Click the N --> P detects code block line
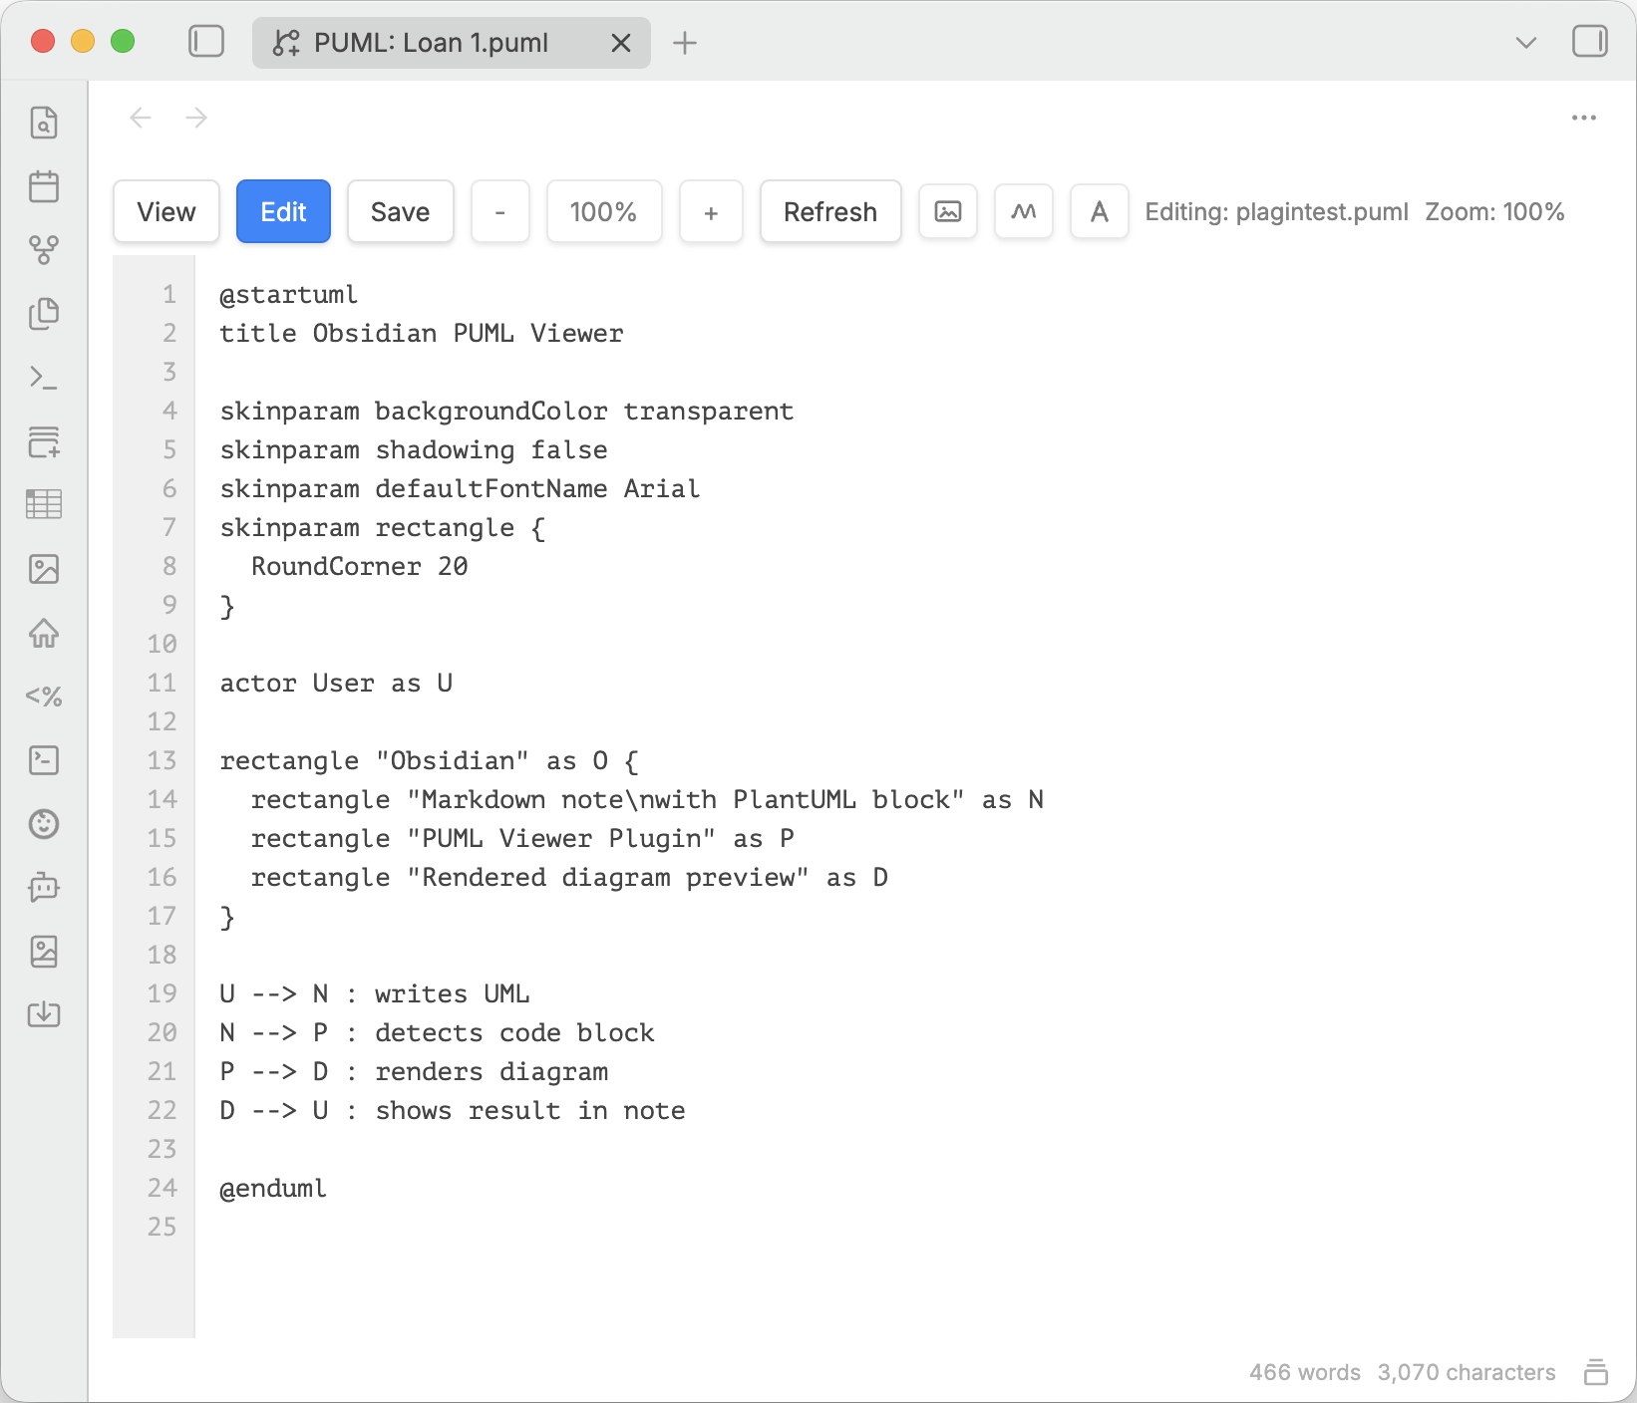 coord(437,1033)
